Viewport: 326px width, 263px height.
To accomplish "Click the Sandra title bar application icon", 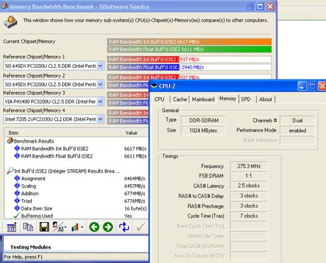I will click(4, 6).
